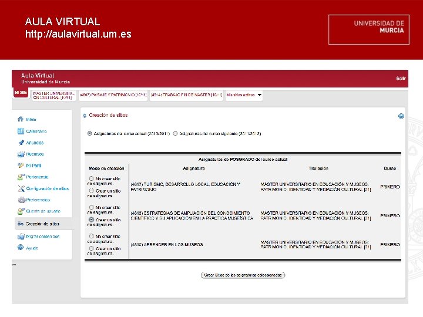This screenshot has height=317, width=423.
Task: Expand the Mis sitios activos dropdown
Action: click(244, 95)
